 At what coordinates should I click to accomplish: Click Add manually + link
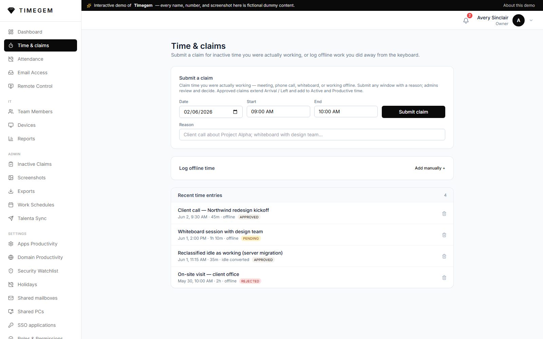click(430, 168)
